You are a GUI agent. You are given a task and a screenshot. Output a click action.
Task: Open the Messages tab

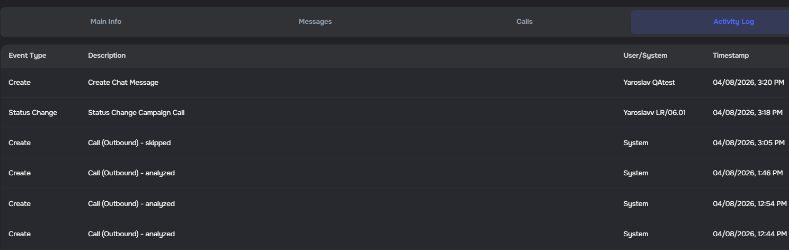click(x=315, y=22)
